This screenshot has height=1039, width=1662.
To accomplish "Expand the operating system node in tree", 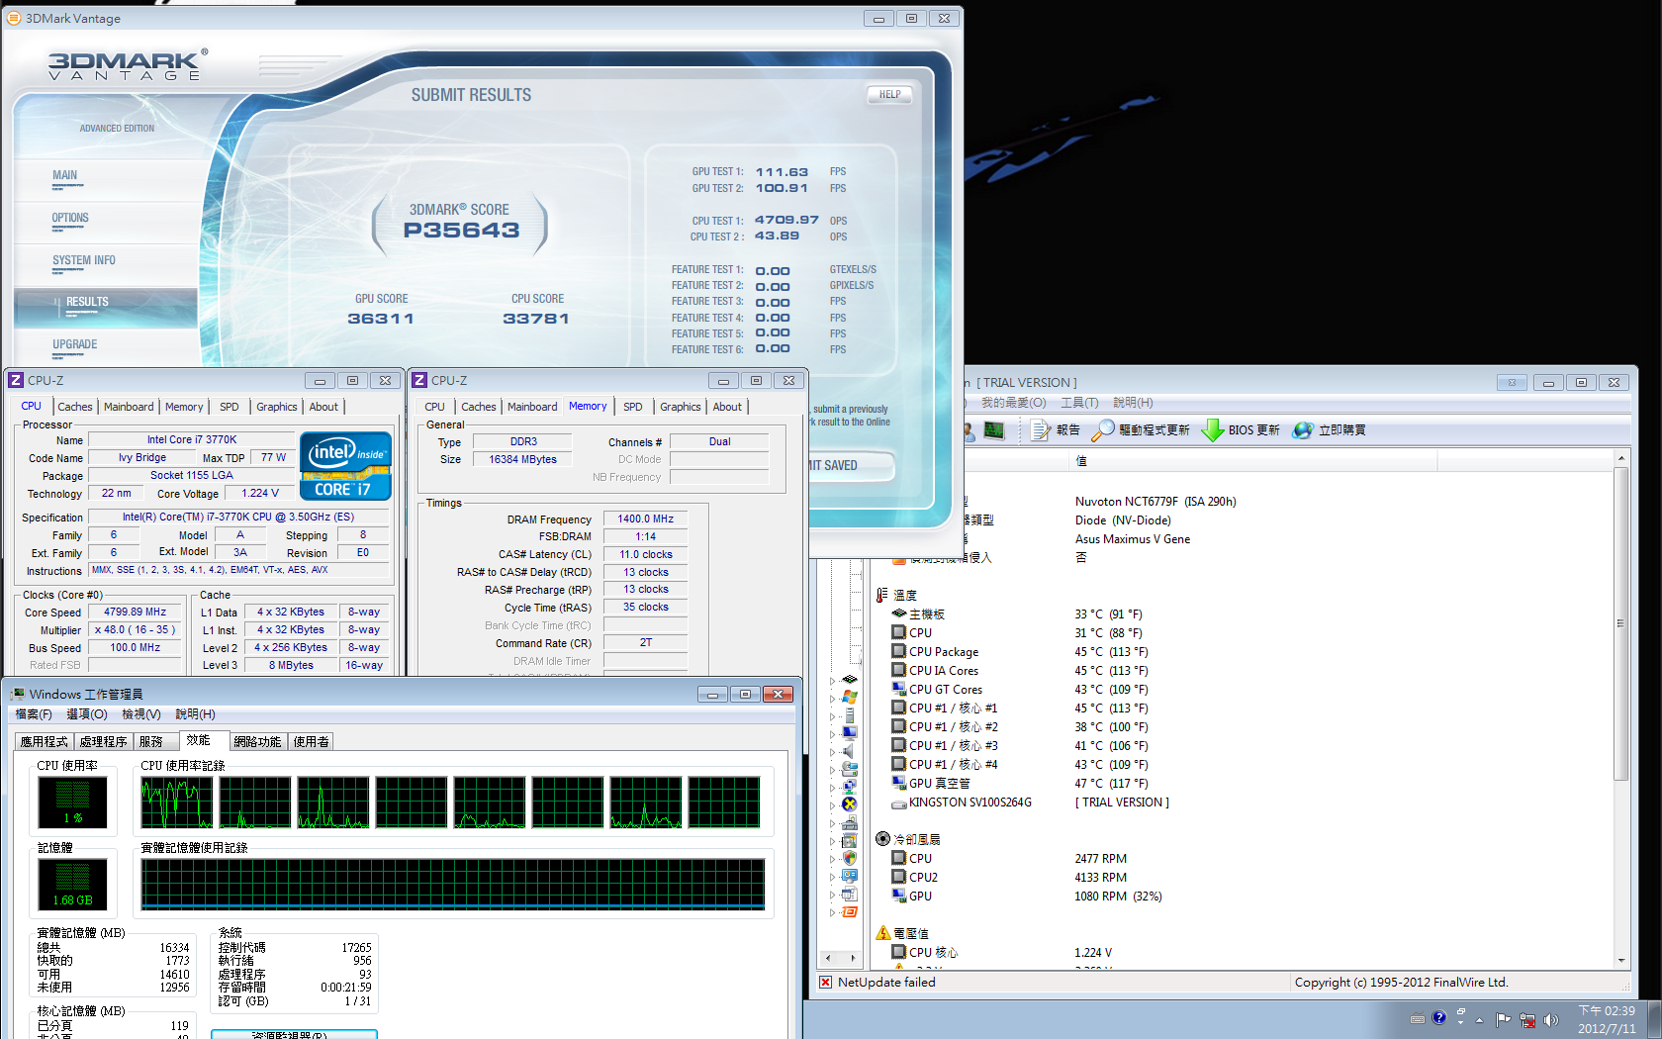I will (x=832, y=698).
